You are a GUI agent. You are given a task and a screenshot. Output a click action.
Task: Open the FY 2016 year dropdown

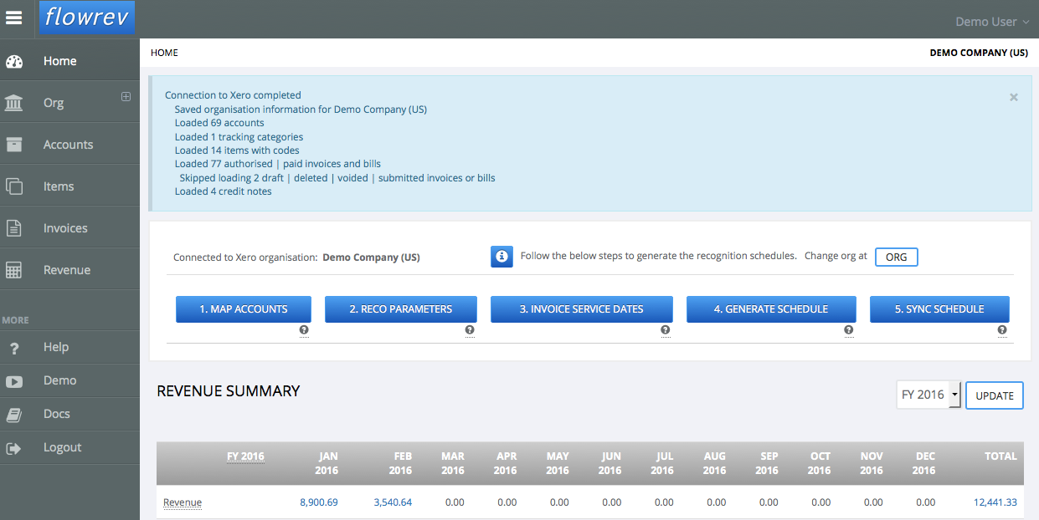(x=928, y=395)
